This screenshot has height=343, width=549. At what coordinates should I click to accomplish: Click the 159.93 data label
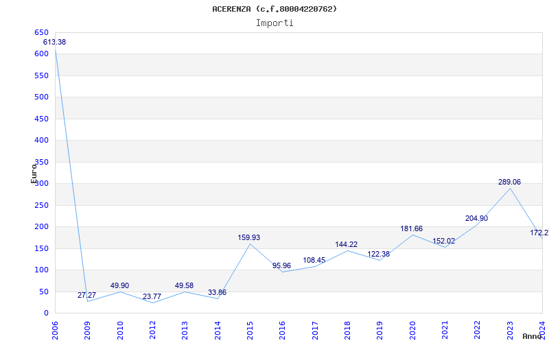click(249, 237)
